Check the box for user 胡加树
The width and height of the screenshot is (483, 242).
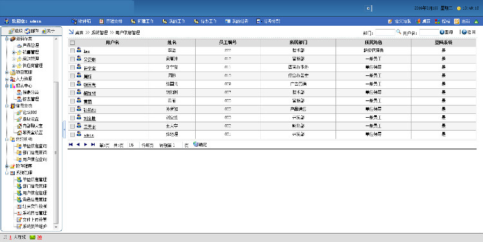coord(72,93)
